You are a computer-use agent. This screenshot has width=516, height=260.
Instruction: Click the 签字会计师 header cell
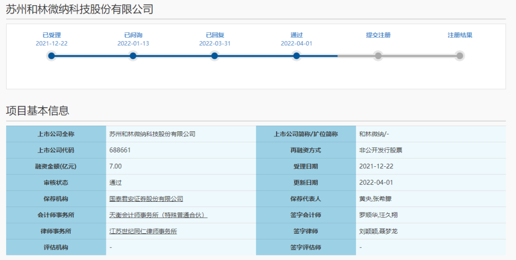click(x=305, y=215)
